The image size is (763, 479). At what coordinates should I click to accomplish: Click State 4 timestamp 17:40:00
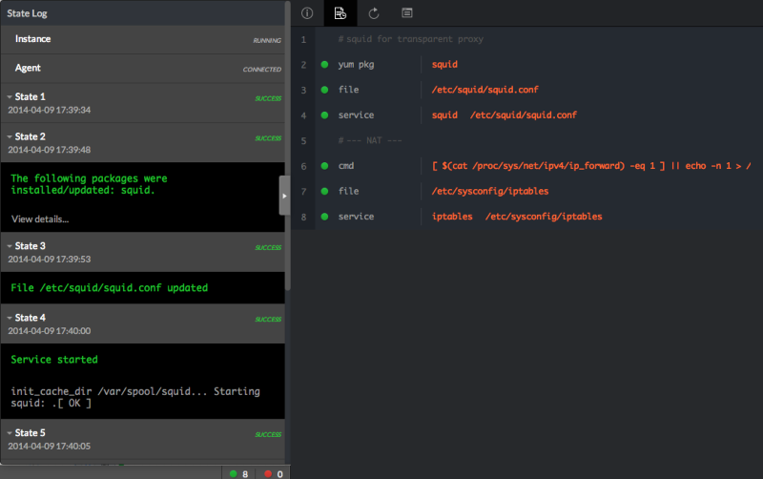[x=50, y=331]
